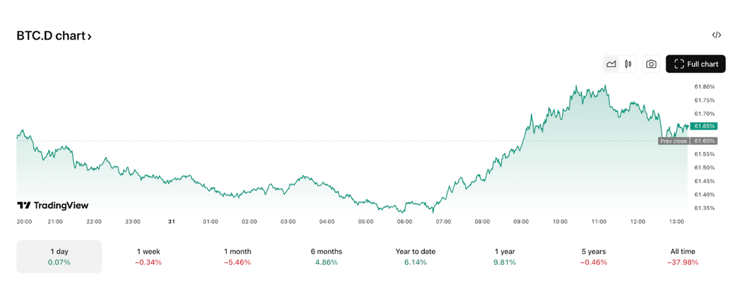The height and width of the screenshot is (308, 742).
Task: Open the Full chart view
Action: 696,64
